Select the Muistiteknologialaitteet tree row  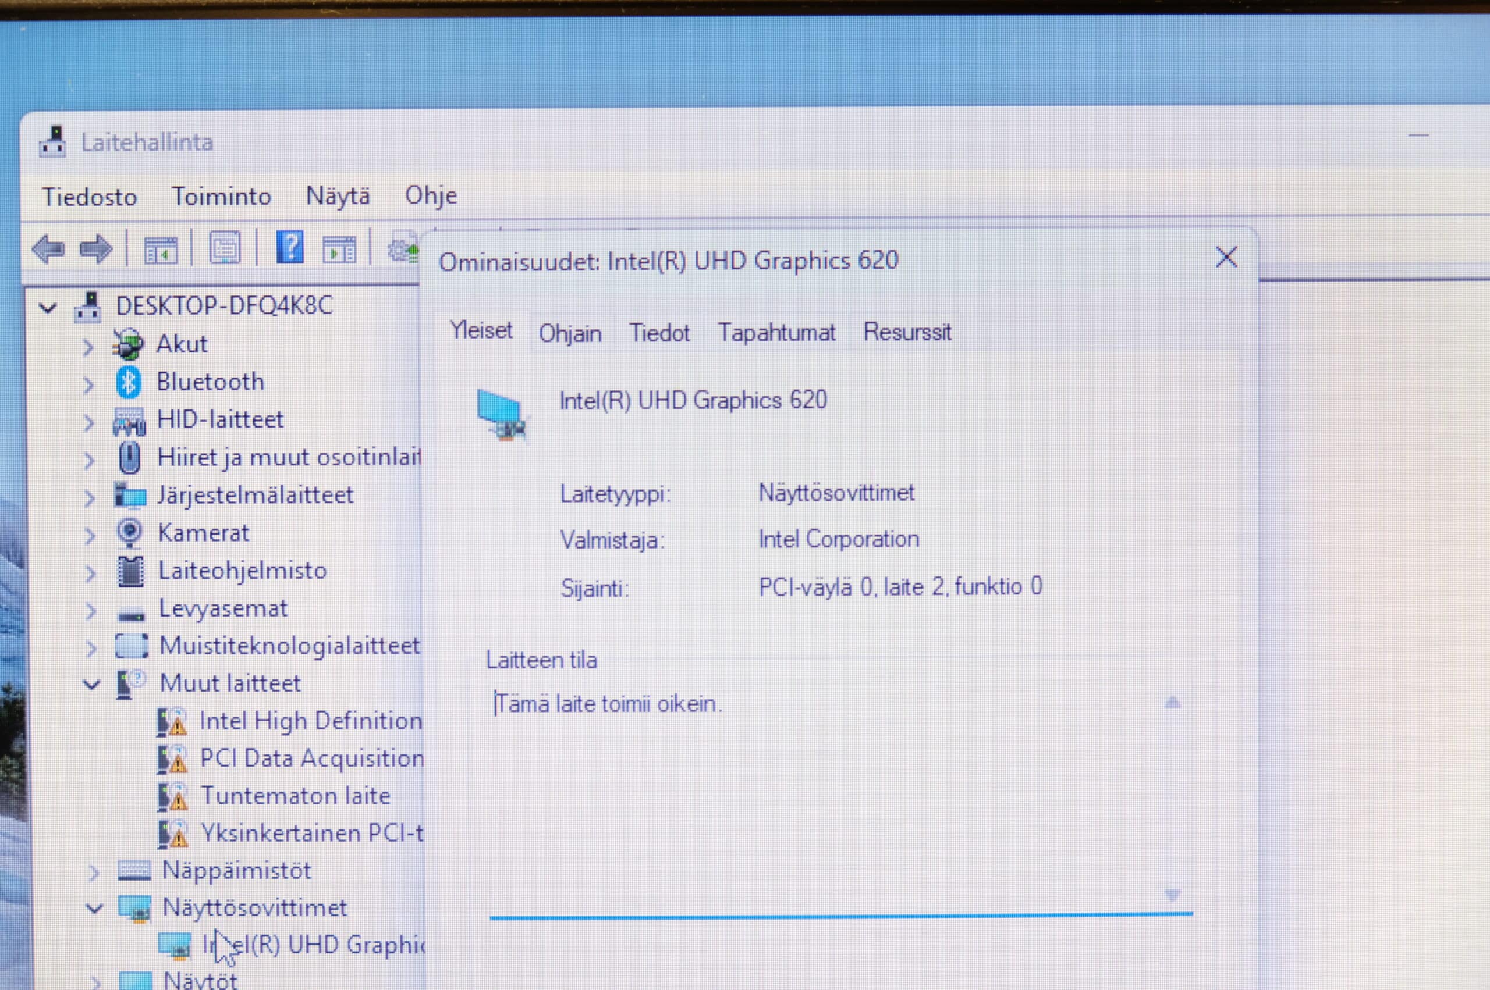[x=289, y=646]
